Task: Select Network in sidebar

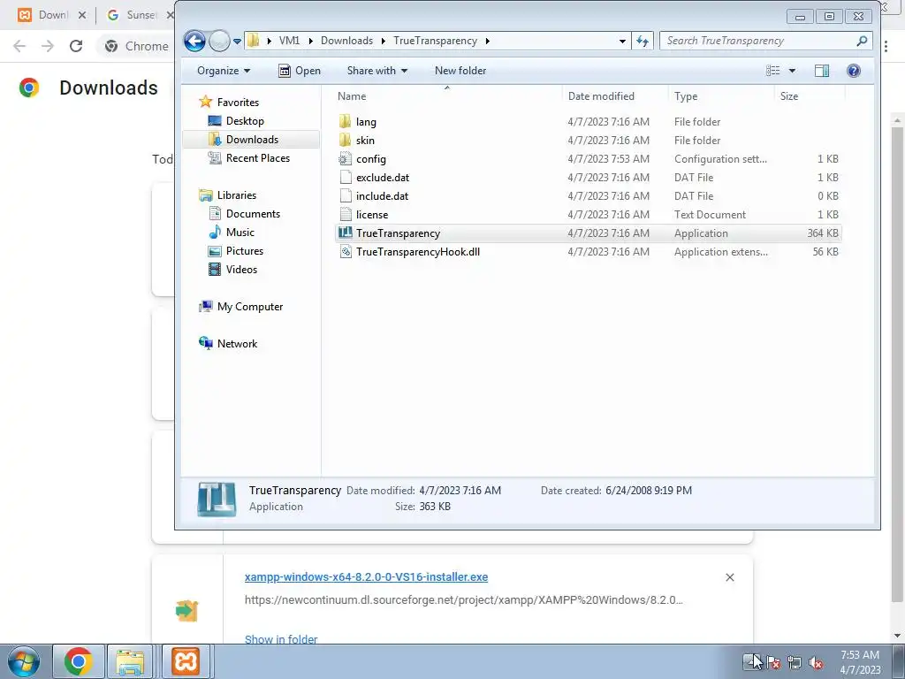Action: coord(237,344)
